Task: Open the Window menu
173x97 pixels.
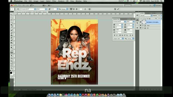Action: pos(79,1)
